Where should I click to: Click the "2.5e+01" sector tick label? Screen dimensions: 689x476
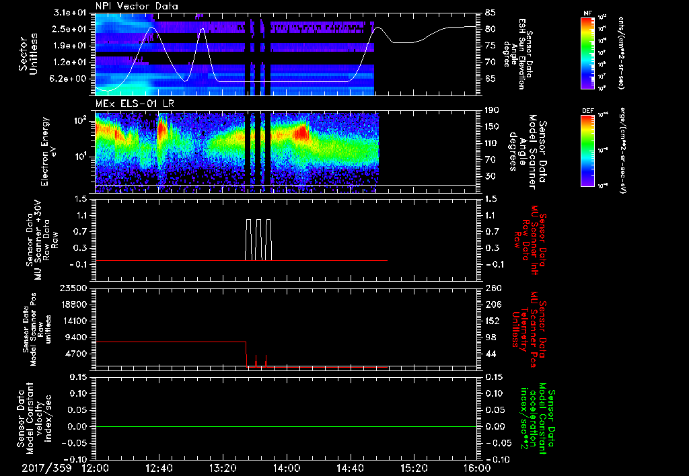(68, 29)
